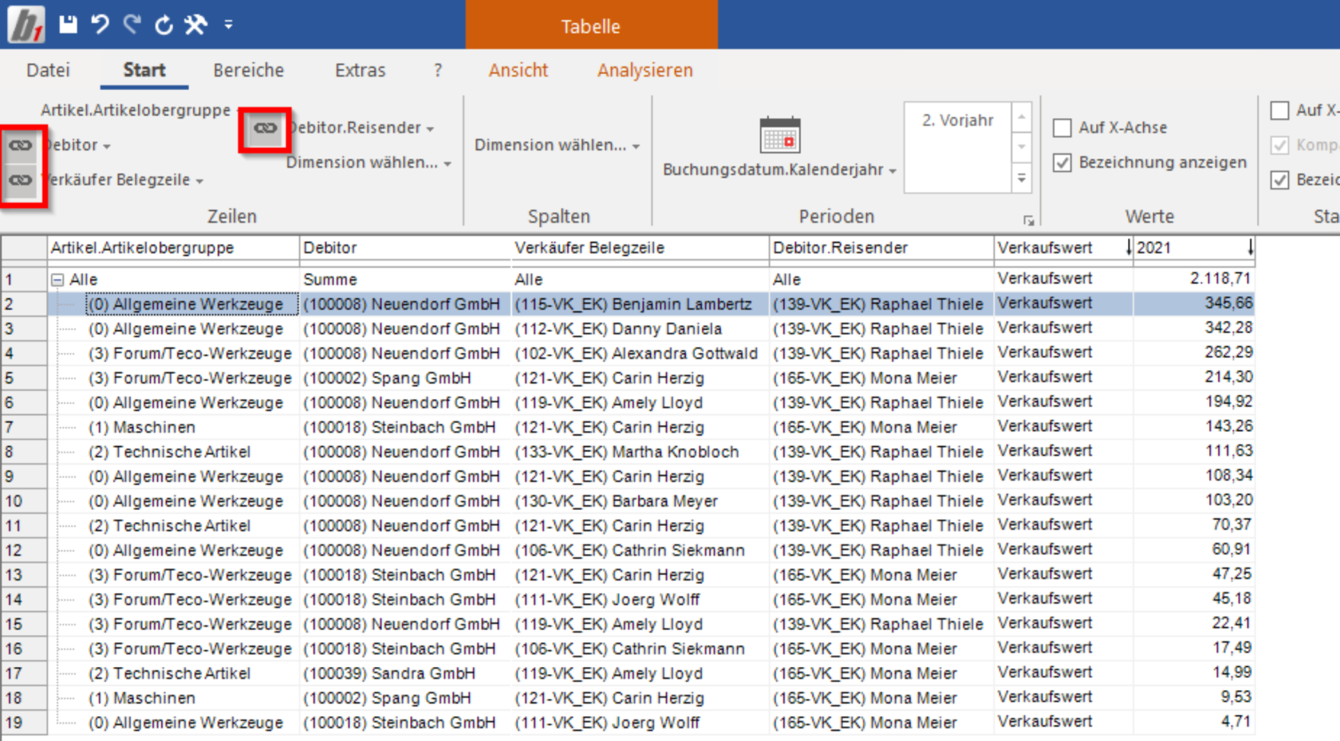Click Summe cell in Debitor column

point(405,280)
